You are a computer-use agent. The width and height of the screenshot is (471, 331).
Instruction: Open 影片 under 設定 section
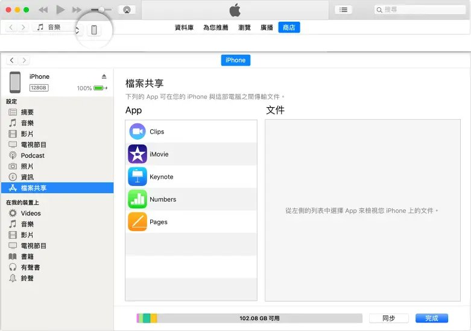(x=57, y=134)
